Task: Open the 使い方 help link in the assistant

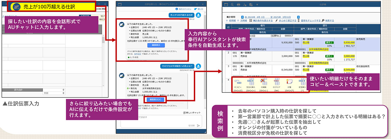Action: coord(199,9)
